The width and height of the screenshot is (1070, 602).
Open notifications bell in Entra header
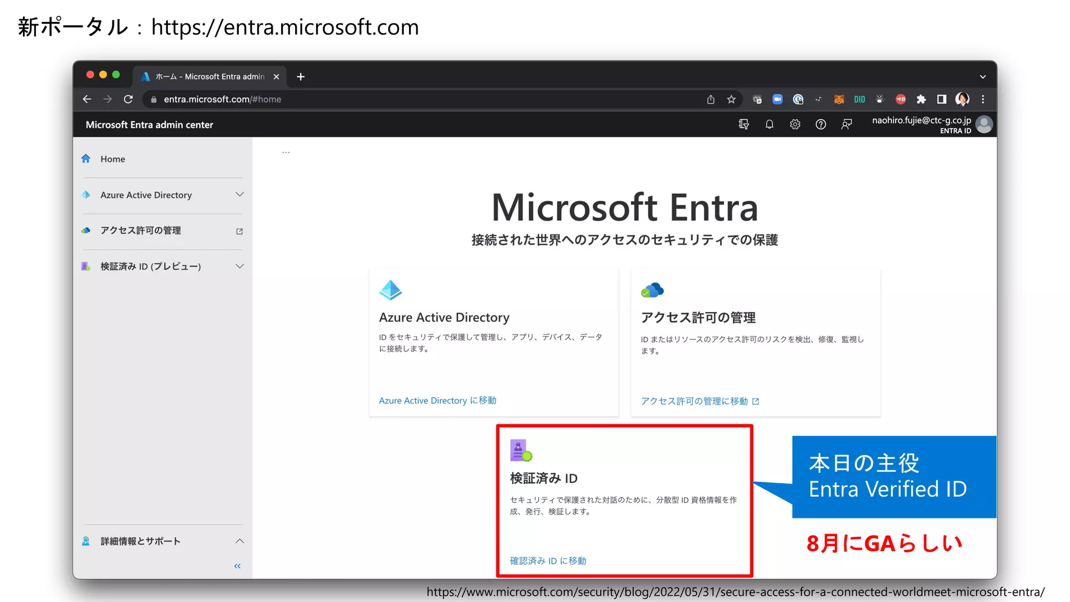click(x=770, y=124)
